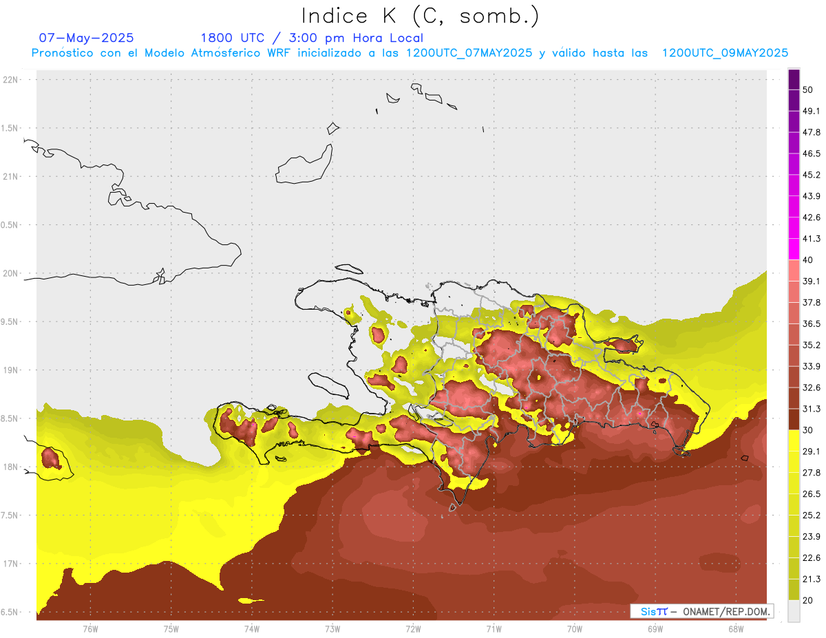Click the "SisTT – ONAMET/REP.DOM." label
The image size is (826, 638).
pos(701,611)
